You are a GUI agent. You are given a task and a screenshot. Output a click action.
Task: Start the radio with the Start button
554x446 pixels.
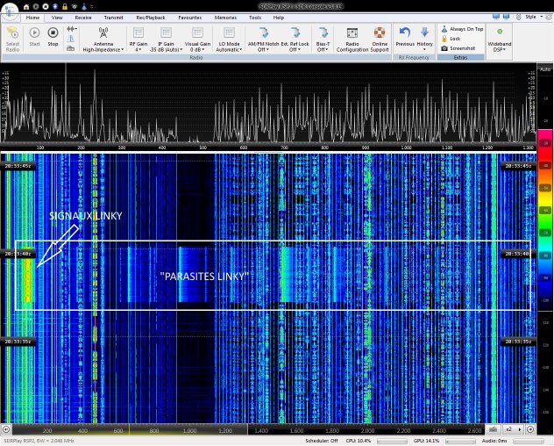pos(34,37)
